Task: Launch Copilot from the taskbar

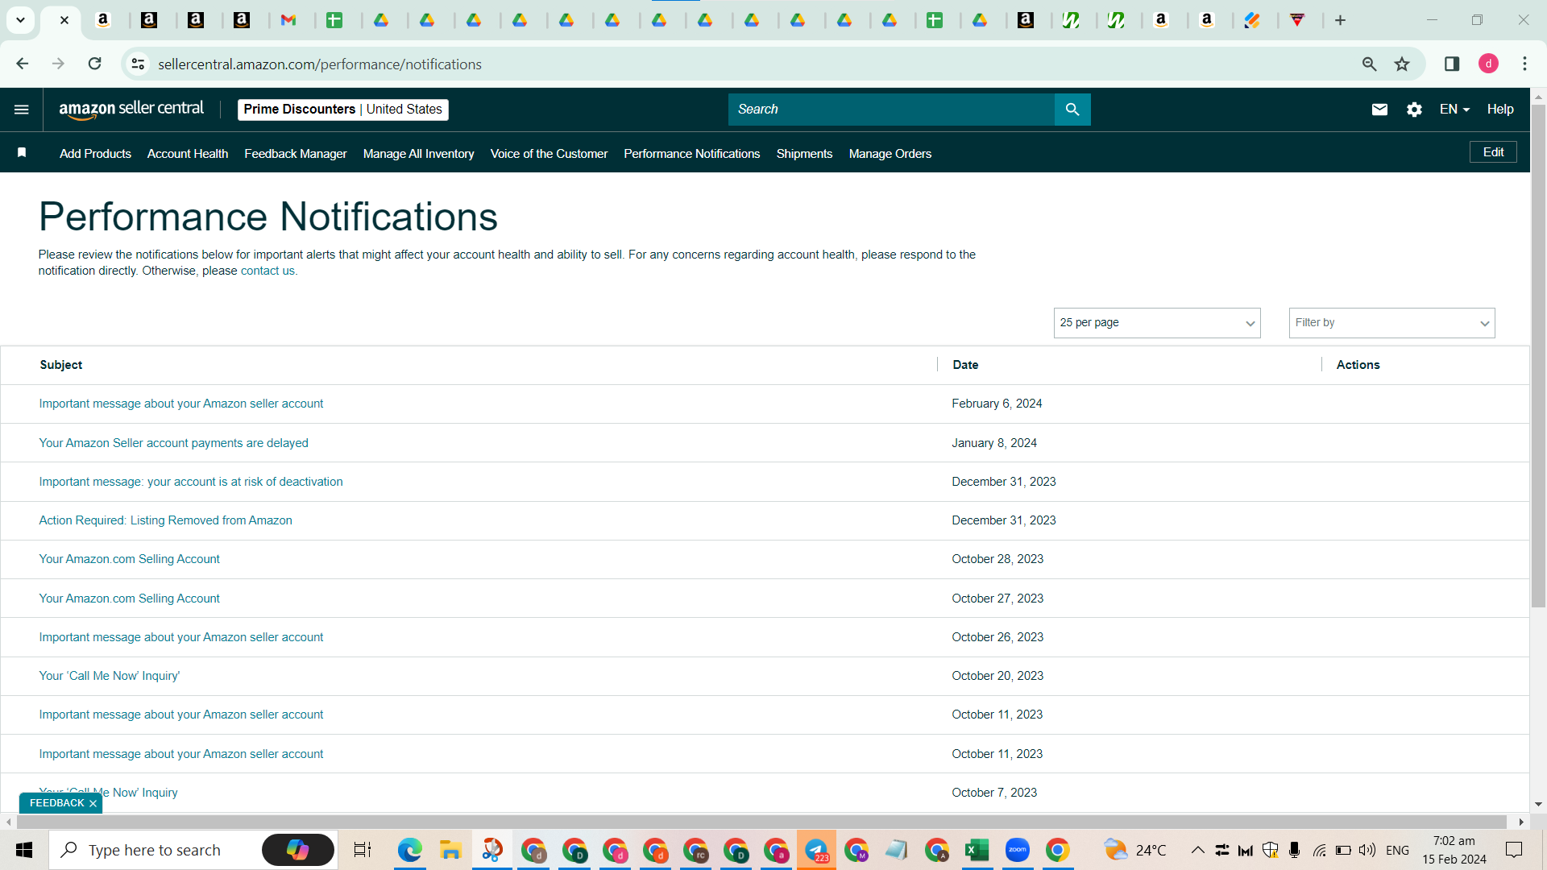Action: coord(298,850)
